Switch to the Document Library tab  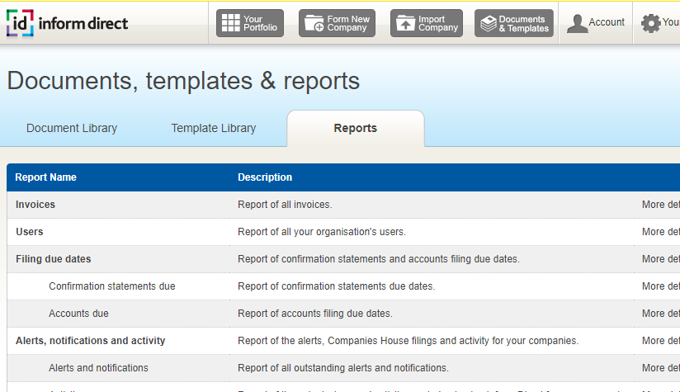pyautogui.click(x=72, y=129)
